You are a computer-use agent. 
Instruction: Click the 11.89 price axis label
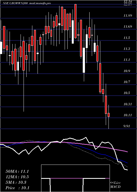click(x=128, y=16)
